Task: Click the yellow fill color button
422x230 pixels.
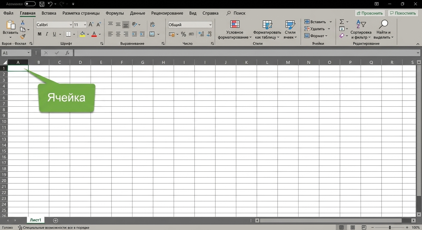Action: click(x=82, y=34)
